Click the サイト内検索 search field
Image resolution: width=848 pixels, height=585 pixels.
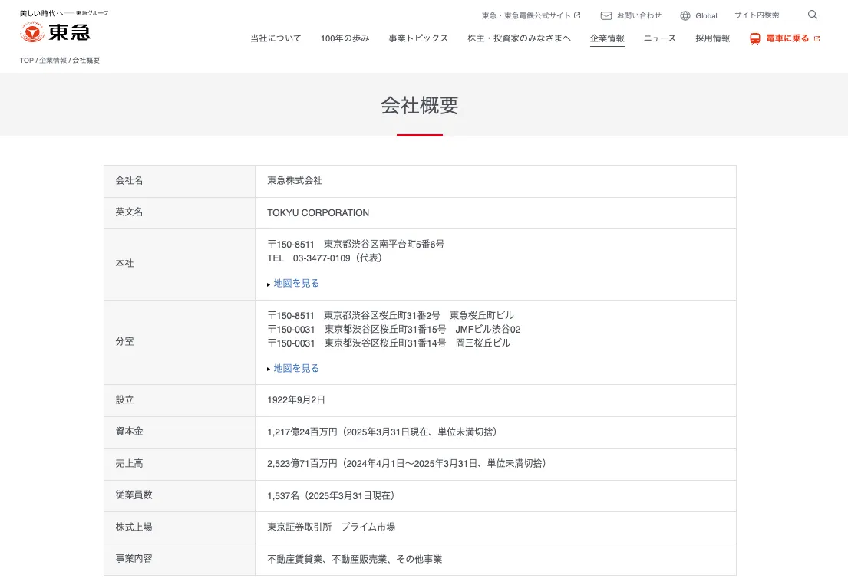pyautogui.click(x=767, y=15)
